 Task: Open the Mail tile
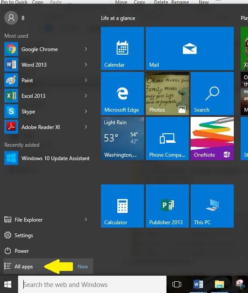pos(190,48)
